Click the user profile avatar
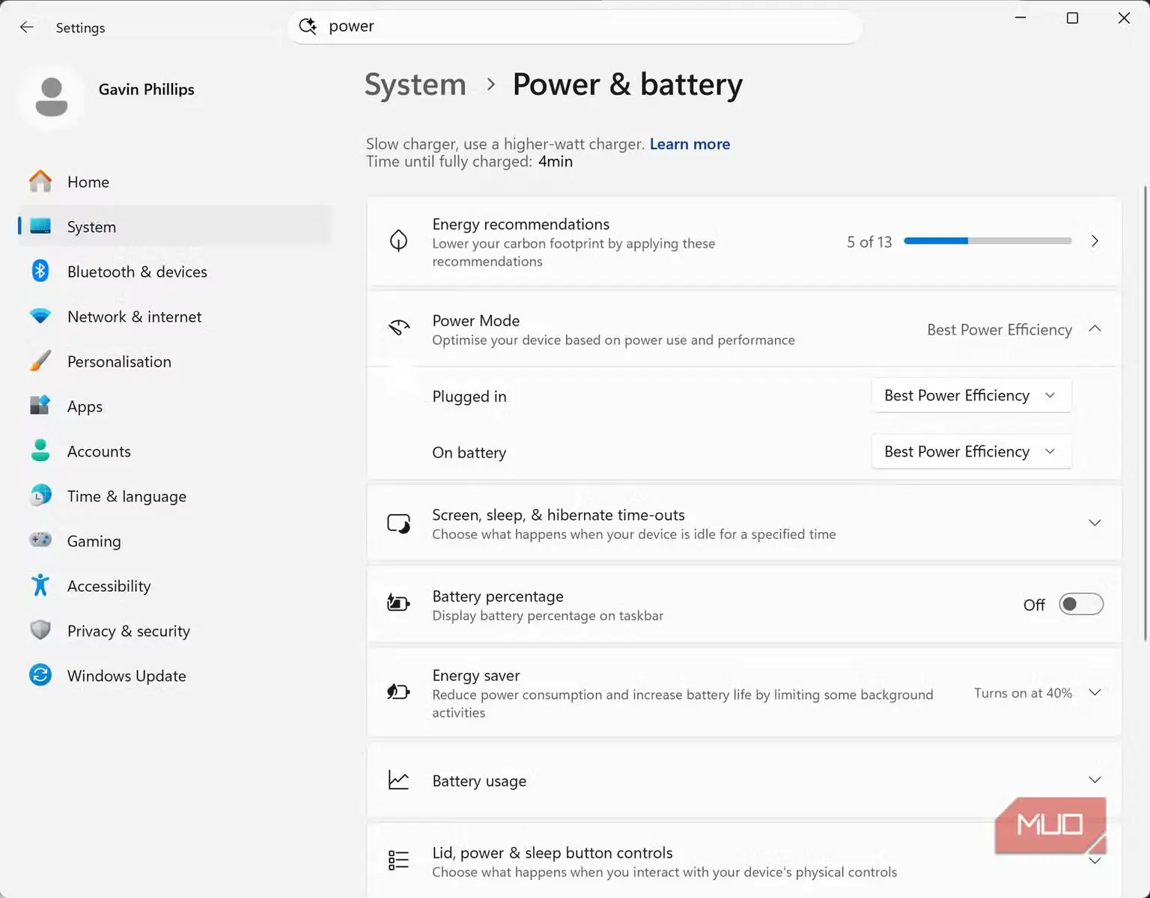Screen dimensions: 1150x898 [52, 97]
